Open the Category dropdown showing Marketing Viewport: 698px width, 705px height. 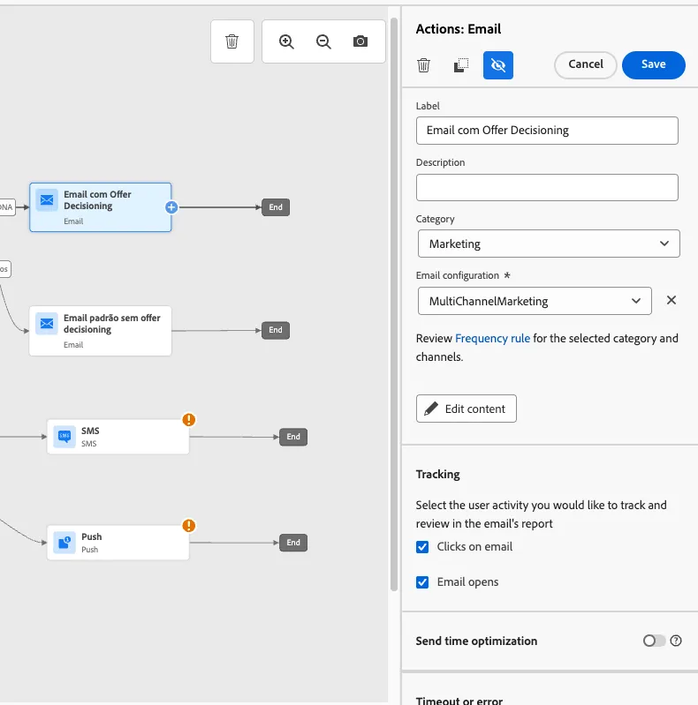coord(549,244)
